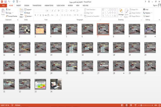Select slide 25 thumbnail
The height and width of the screenshot is (107, 161).
(72, 66)
